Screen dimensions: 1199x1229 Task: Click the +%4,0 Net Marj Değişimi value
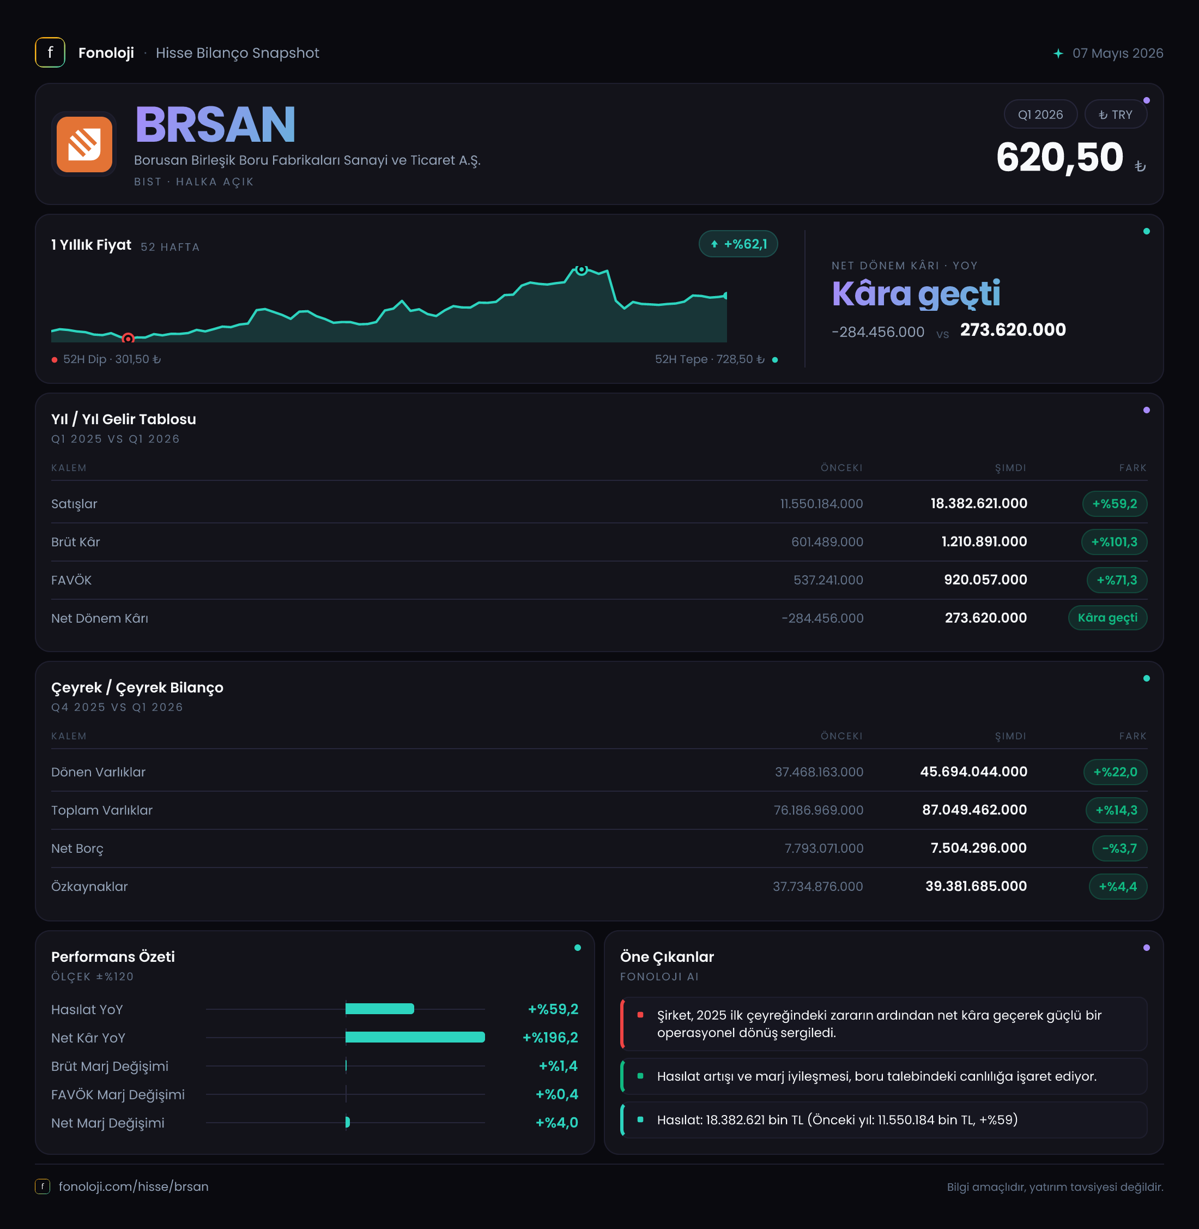point(556,1123)
